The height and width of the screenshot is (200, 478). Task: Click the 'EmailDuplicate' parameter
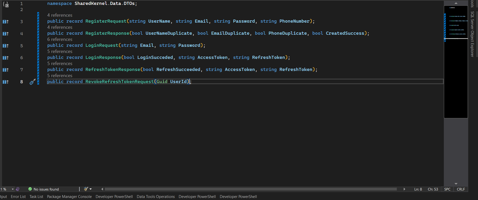pyautogui.click(x=230, y=33)
